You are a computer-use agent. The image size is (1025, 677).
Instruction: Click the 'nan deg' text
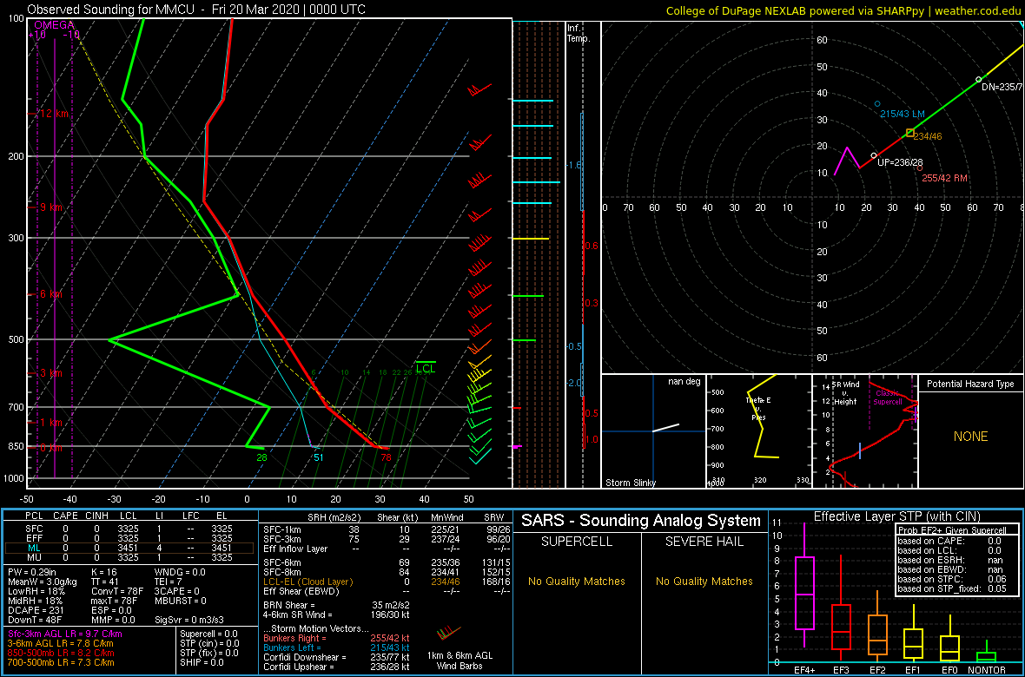click(x=684, y=381)
